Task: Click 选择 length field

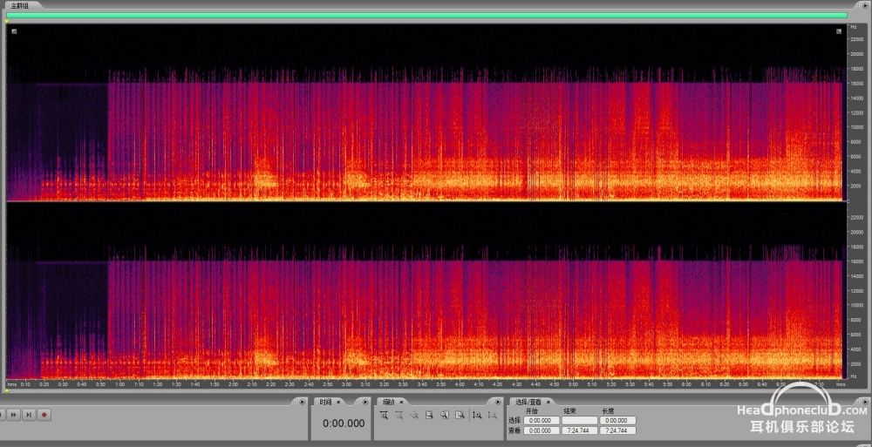Action: [618, 420]
